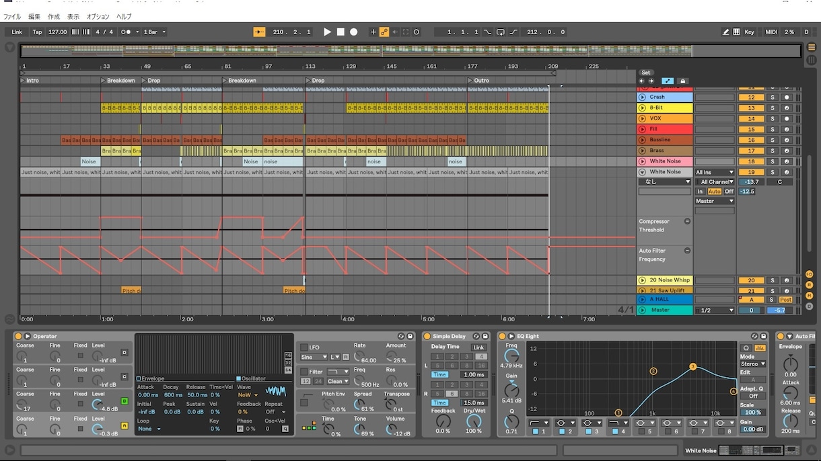
Task: Open the All Channels dropdown
Action: tap(715, 182)
